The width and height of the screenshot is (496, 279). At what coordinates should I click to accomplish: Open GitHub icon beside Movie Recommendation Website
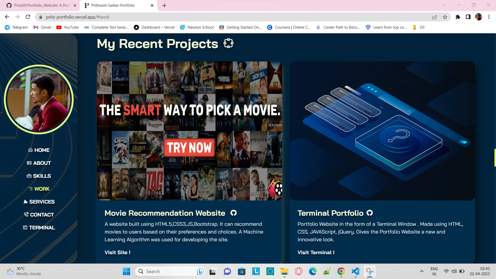(234, 213)
